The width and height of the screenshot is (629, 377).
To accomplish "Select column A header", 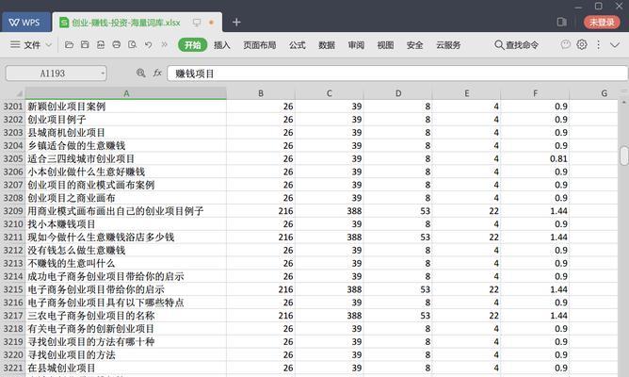I will tap(126, 93).
